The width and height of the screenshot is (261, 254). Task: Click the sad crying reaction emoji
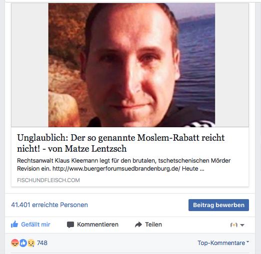[x=31, y=243]
